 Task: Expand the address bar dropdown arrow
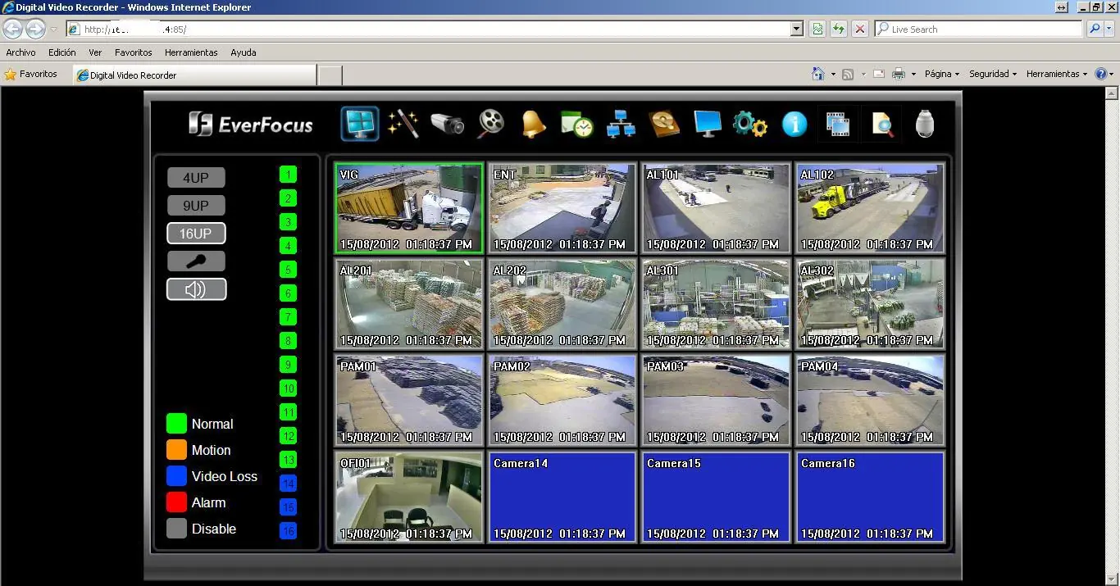(x=797, y=29)
